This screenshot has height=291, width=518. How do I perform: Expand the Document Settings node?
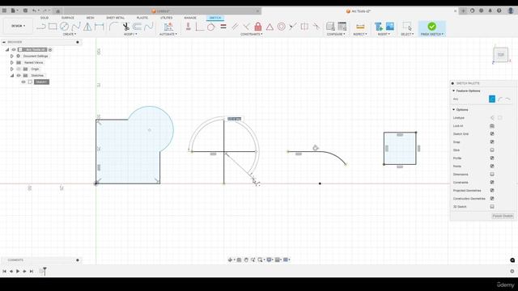pos(12,56)
